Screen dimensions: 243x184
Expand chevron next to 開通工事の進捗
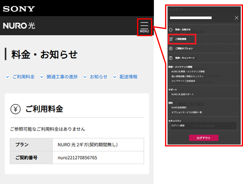tap(42, 77)
